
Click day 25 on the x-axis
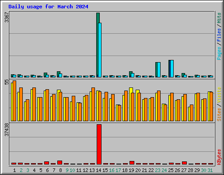pyautogui.click(x=171, y=170)
